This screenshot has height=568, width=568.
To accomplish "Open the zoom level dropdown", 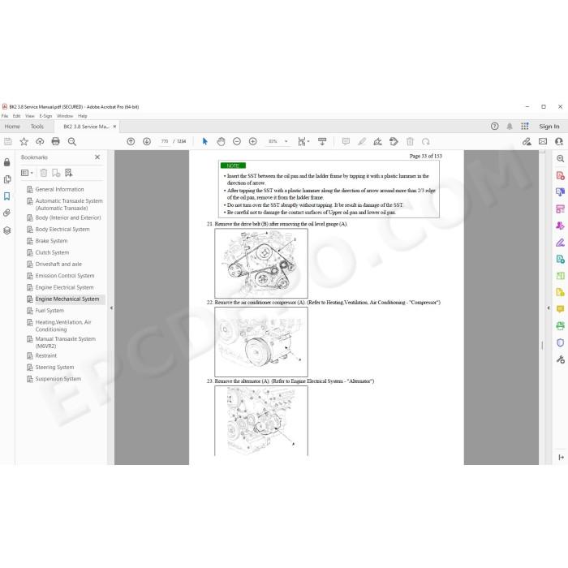I will pos(286,142).
